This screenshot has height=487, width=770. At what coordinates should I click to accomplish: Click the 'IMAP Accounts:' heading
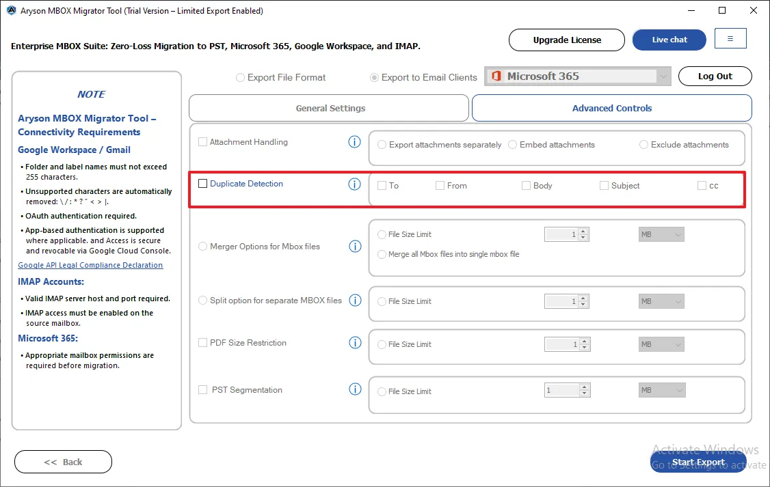(x=51, y=281)
